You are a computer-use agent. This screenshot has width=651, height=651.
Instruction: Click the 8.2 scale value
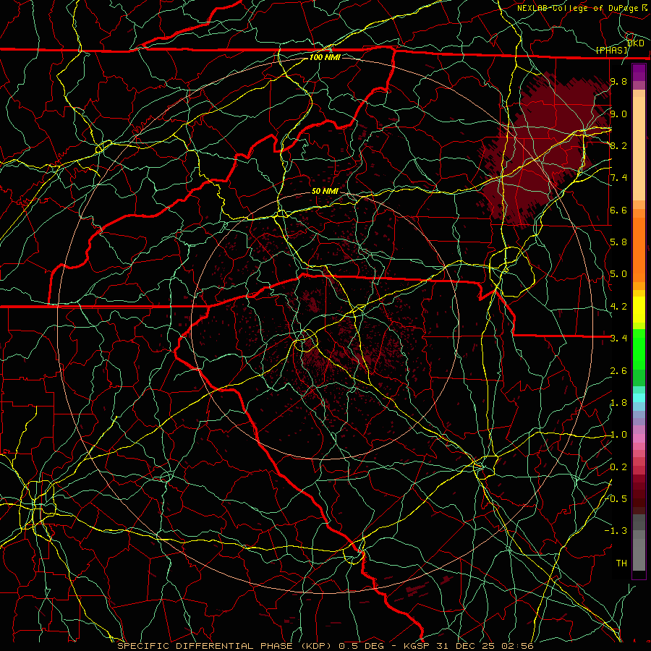coord(618,145)
